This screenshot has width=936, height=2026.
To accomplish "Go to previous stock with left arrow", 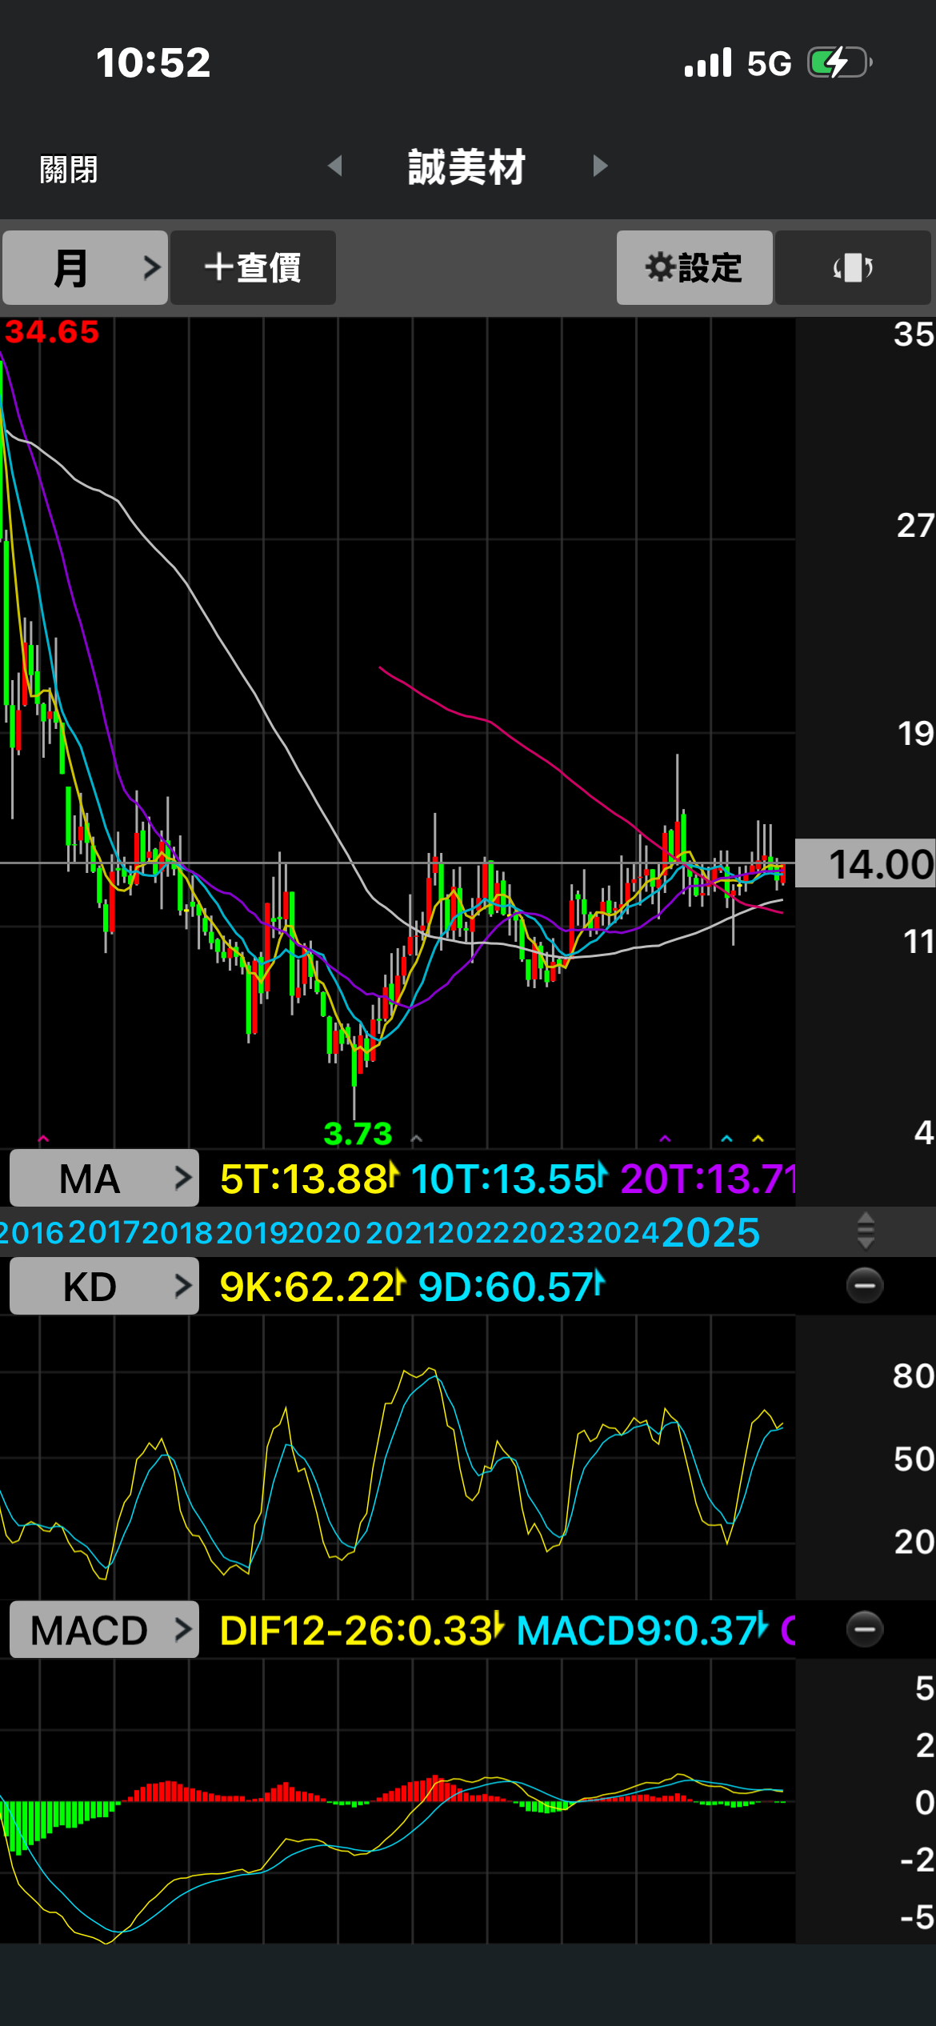I will pyautogui.click(x=335, y=166).
